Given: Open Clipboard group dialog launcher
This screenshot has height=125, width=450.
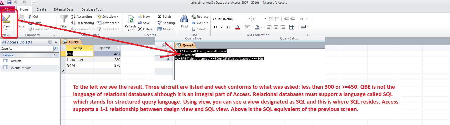Looking at the screenshot, I should point(54,35).
